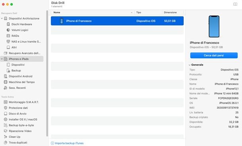
Task: Click the Altri icon in sidebar
Action: pyautogui.click(x=8, y=47)
